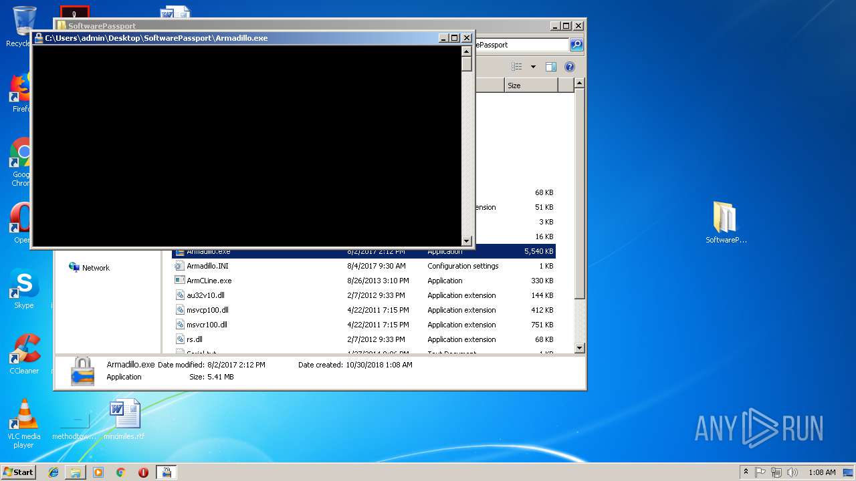This screenshot has width=856, height=481.
Task: Click the 5,540 KB size cell
Action: (539, 251)
